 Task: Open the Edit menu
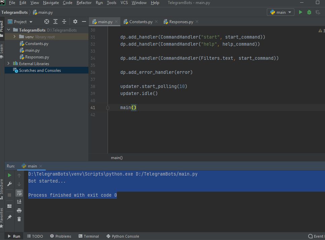click(x=23, y=3)
